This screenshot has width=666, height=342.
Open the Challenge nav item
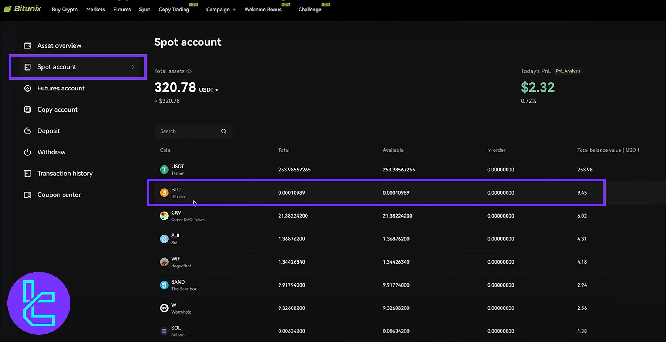point(310,10)
